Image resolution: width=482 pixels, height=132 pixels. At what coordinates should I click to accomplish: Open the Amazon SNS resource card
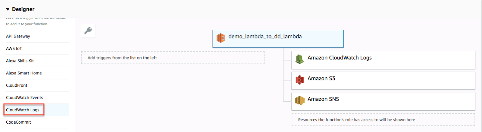383,101
